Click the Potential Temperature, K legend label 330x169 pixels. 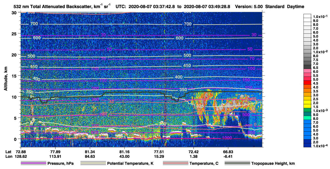coord(130,164)
